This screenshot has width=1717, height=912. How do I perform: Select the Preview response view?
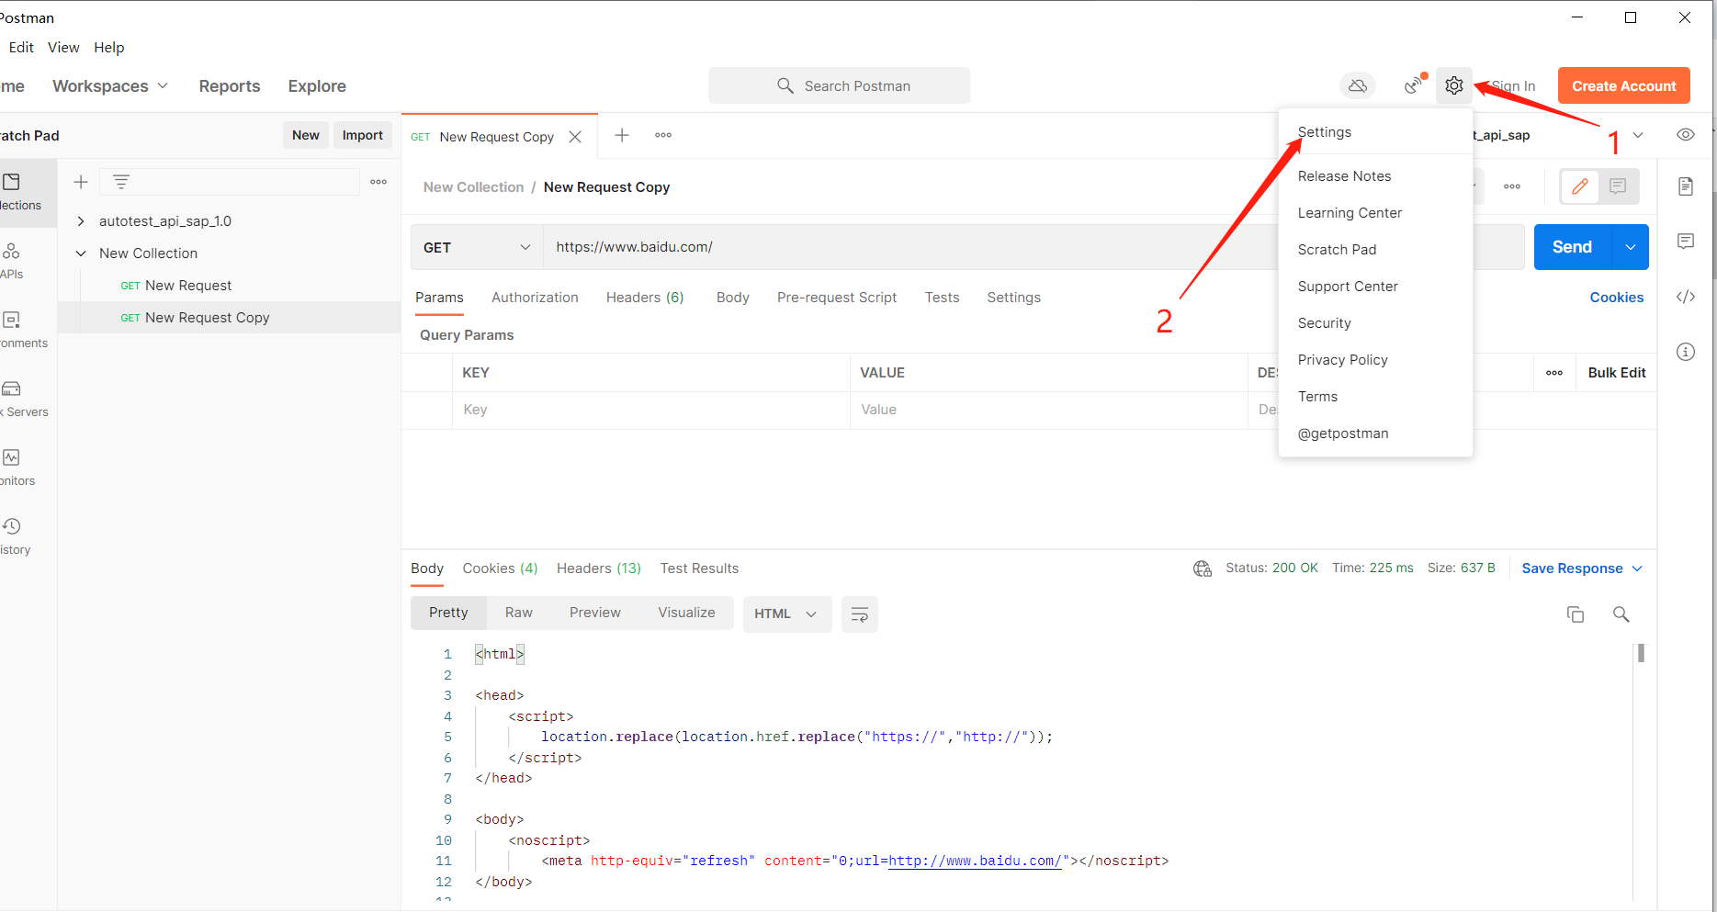(594, 613)
